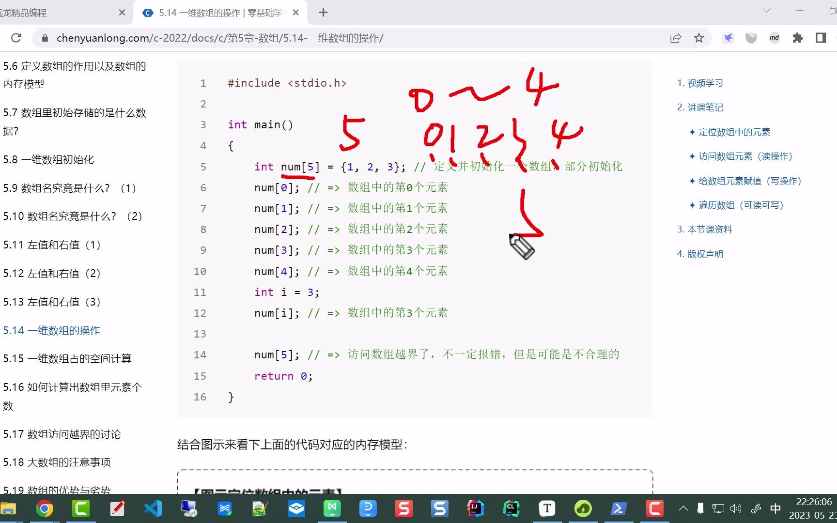Switch input method via the 中 indicator

click(775, 508)
